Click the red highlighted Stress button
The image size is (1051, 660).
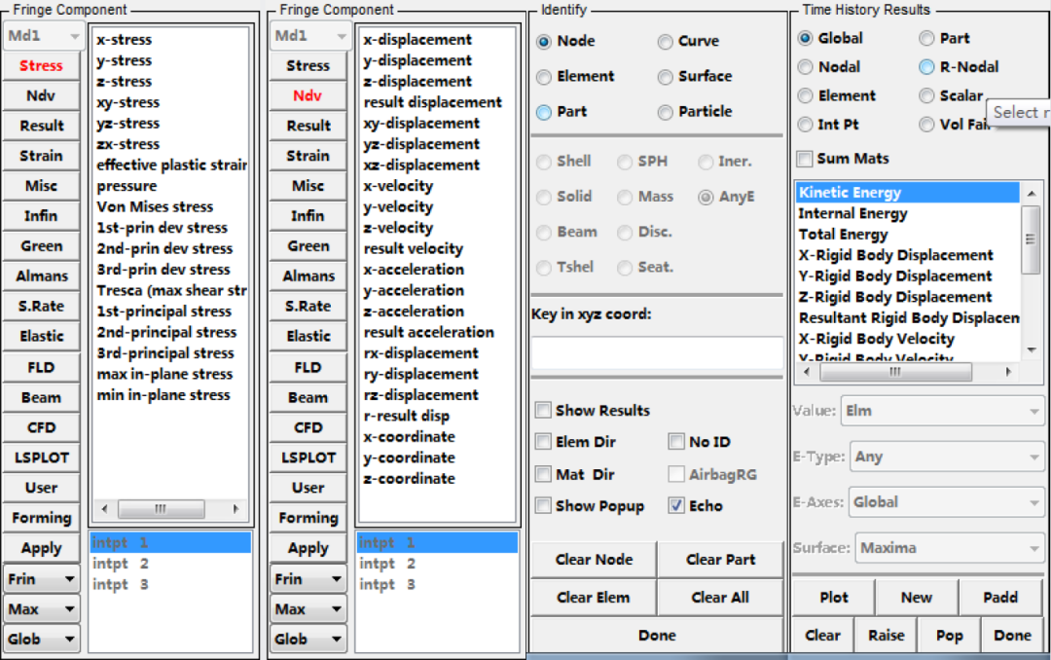tap(42, 66)
